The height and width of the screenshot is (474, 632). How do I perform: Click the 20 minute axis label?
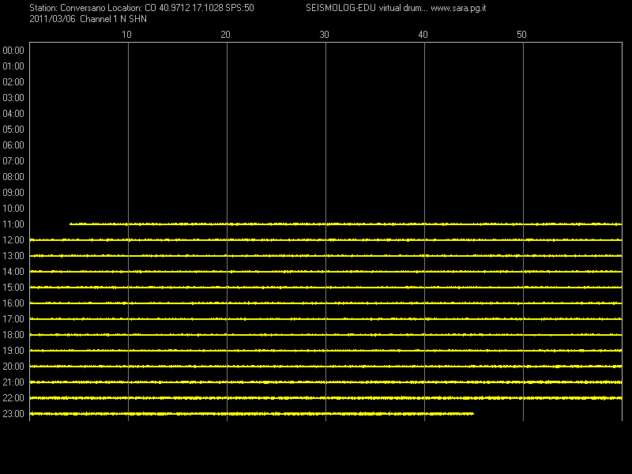tap(225, 35)
